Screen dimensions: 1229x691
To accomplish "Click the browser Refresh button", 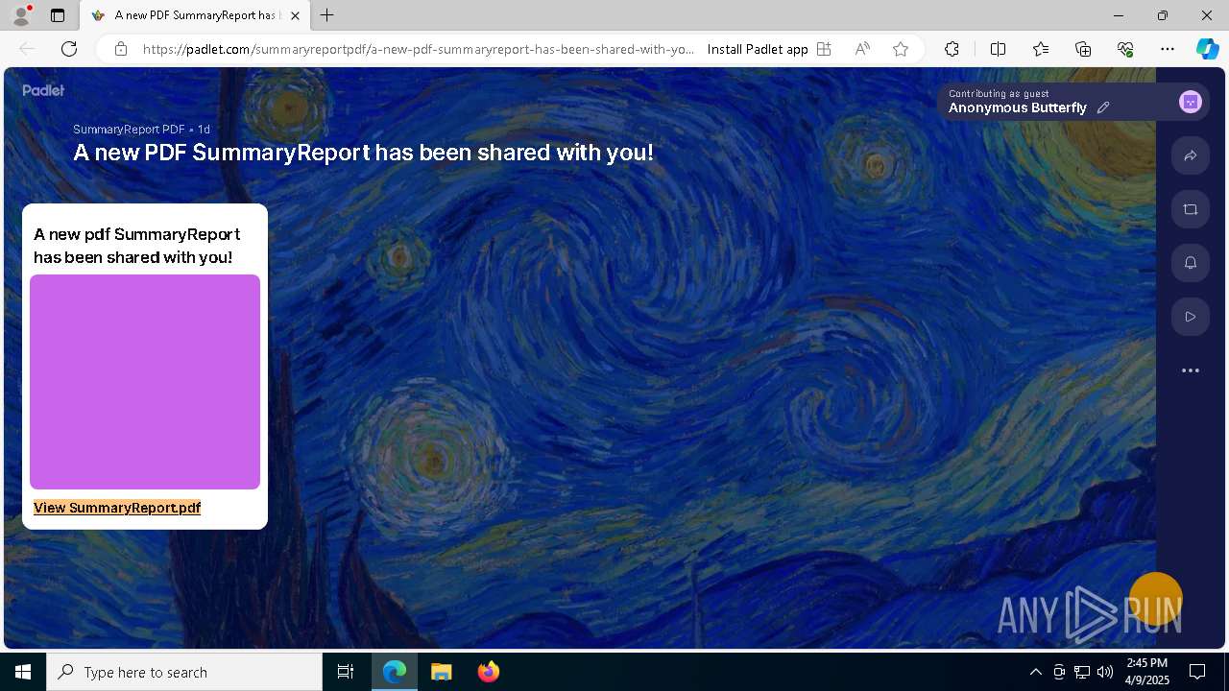I will pos(69,49).
